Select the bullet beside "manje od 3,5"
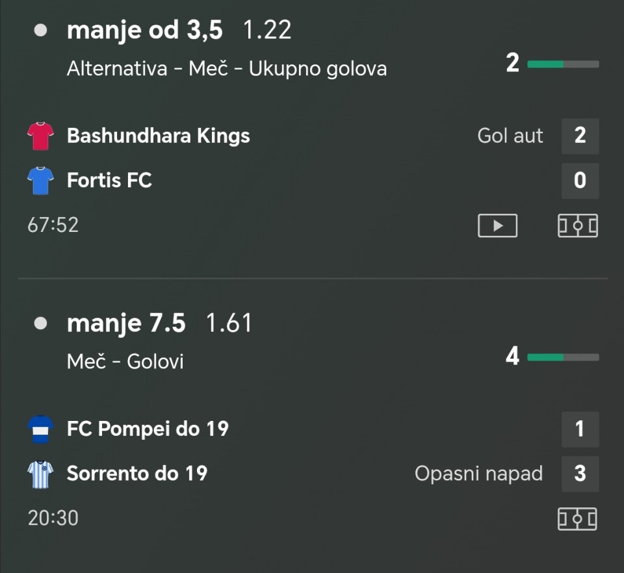The width and height of the screenshot is (624, 573). click(40, 31)
